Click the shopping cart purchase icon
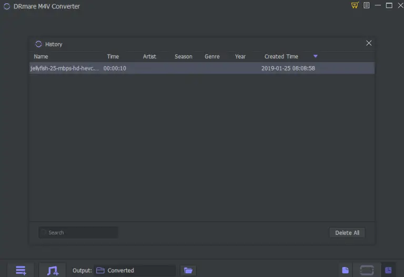This screenshot has height=277, width=404. point(355,6)
